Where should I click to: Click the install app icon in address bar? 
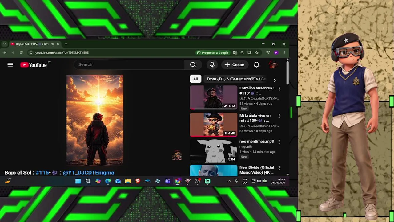[249, 53]
